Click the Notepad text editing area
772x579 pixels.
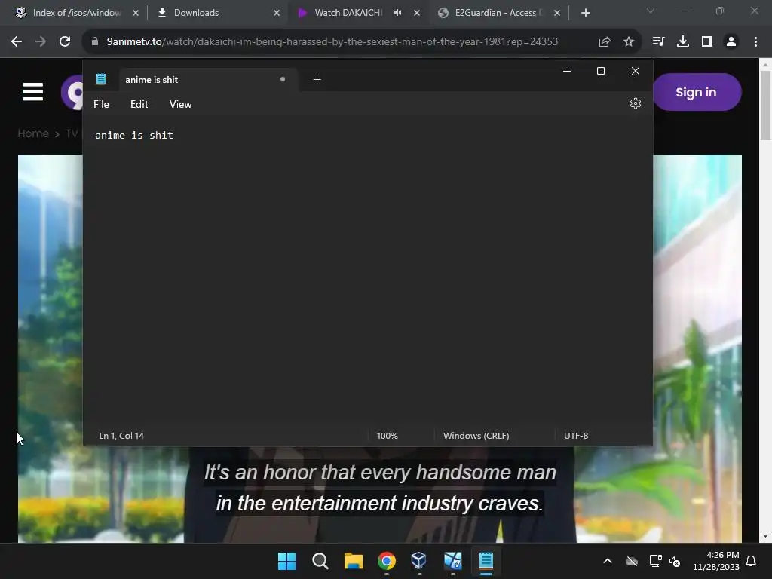point(367,271)
